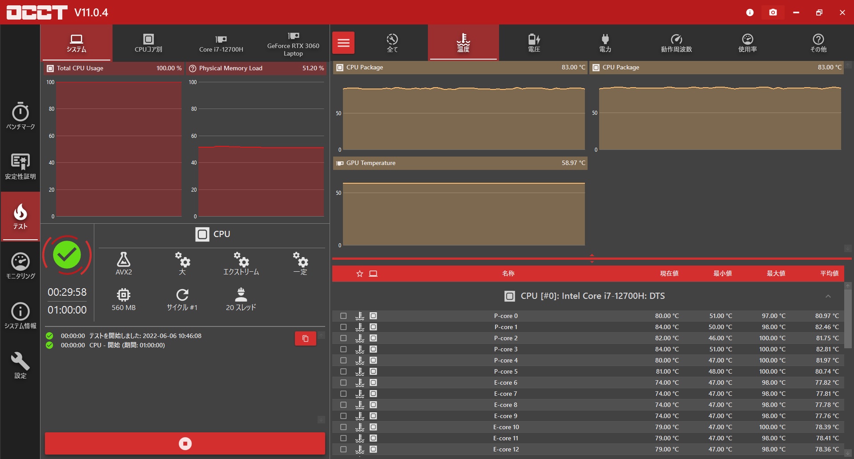Open the 安定性証明 stability certificate section

(x=20, y=166)
